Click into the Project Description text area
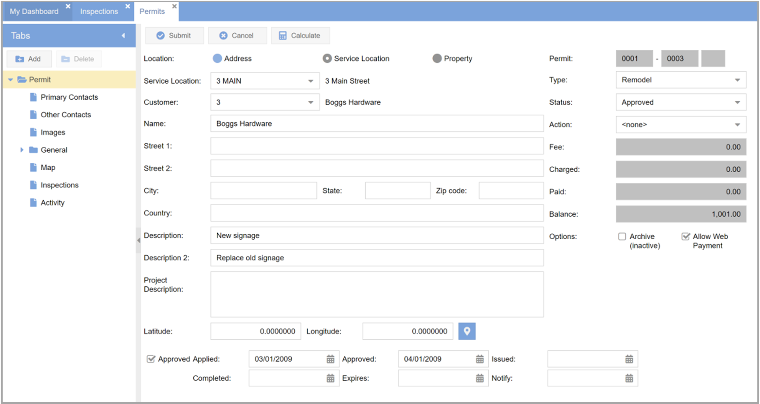Viewport: 760px width, 404px height. (x=377, y=294)
